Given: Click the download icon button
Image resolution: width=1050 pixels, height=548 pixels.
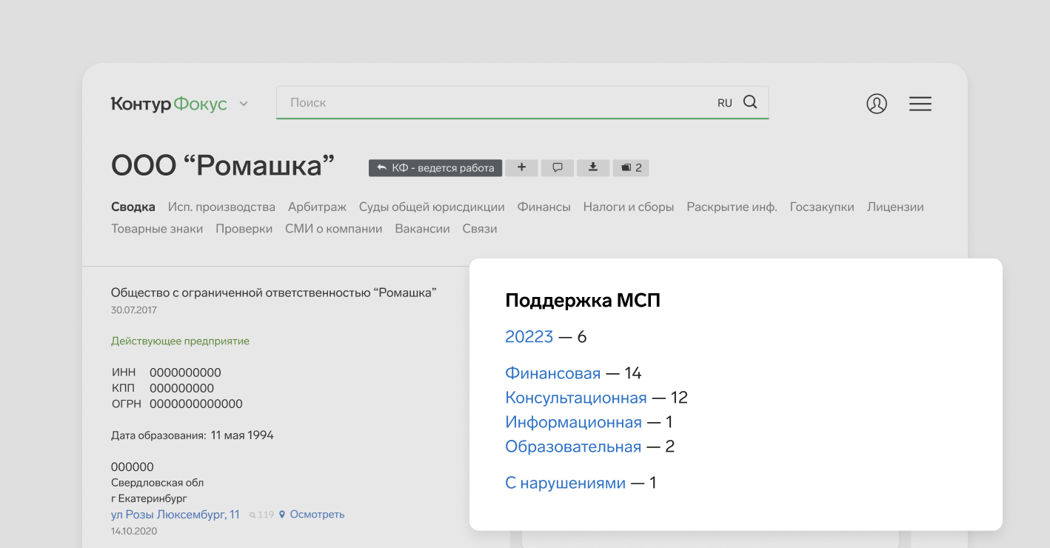Looking at the screenshot, I should (x=593, y=168).
